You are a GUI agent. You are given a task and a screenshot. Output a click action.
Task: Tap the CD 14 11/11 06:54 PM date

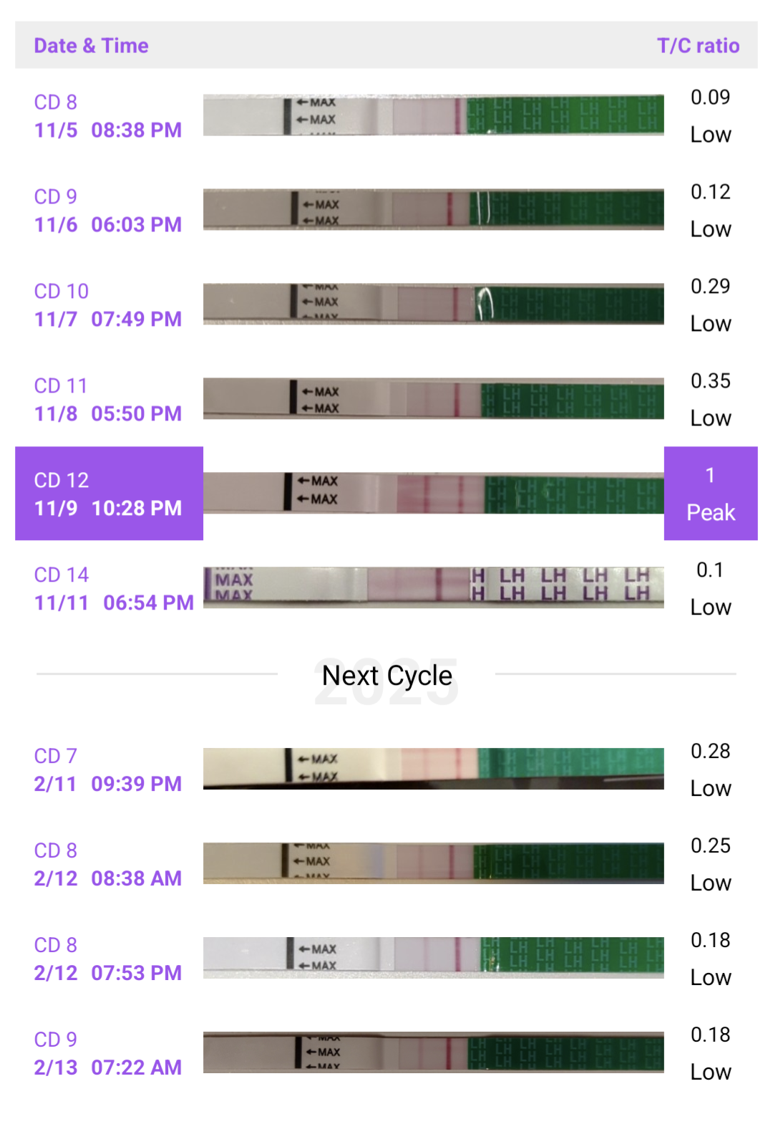[114, 589]
